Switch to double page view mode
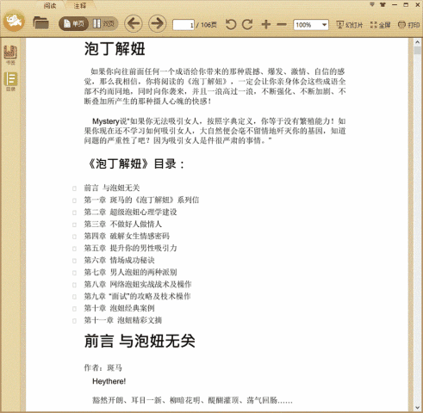This screenshot has height=413, width=423. point(103,24)
